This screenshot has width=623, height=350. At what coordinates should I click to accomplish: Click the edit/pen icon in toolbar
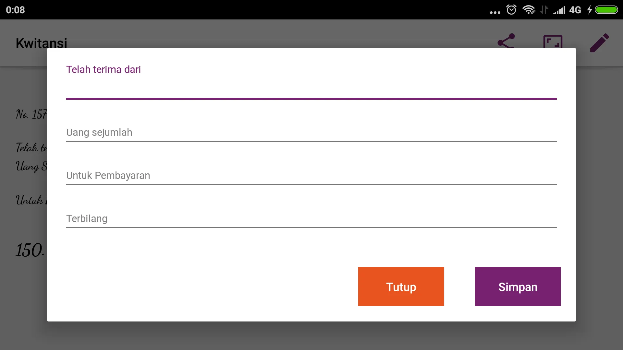(x=599, y=43)
